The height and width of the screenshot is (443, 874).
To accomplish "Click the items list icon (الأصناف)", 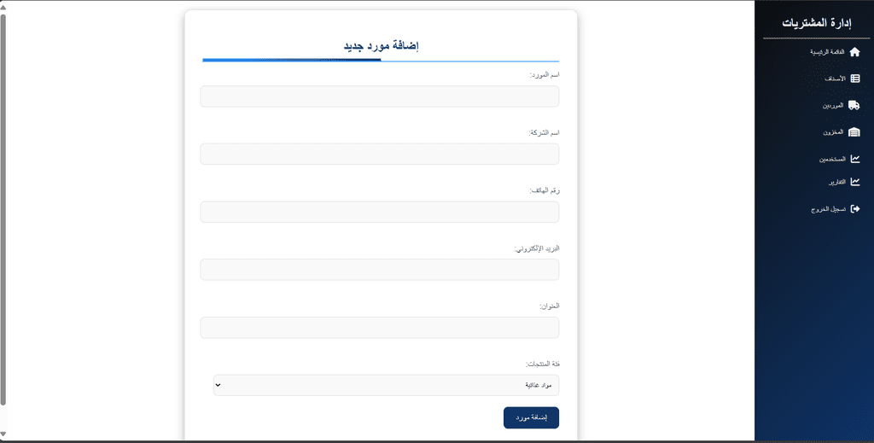I will (855, 79).
